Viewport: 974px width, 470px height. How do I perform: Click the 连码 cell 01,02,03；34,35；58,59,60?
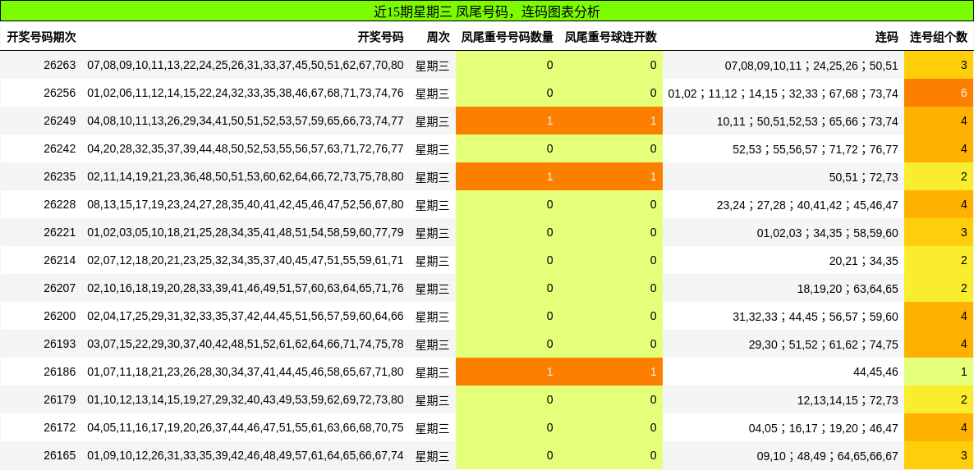[x=827, y=233]
